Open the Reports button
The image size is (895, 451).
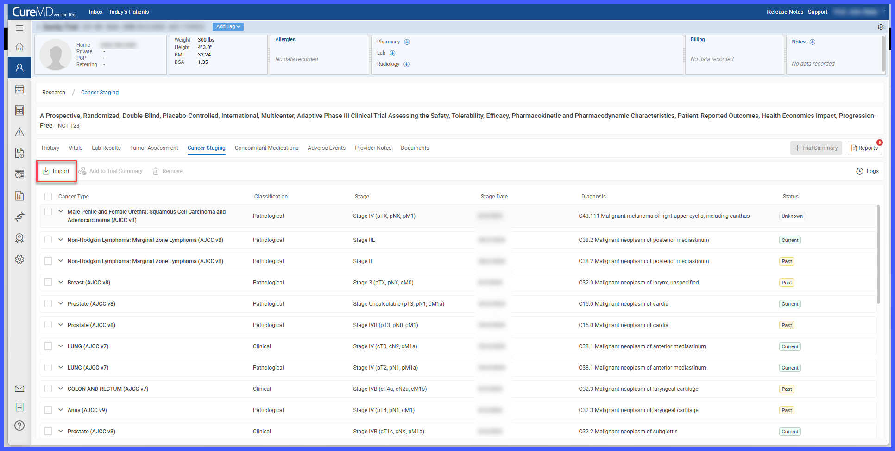864,148
